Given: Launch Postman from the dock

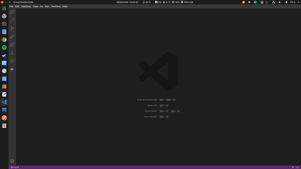Looking at the screenshot, I should (x=4, y=118).
